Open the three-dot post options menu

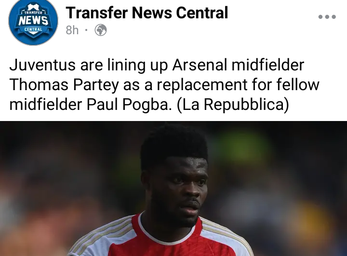(327, 17)
